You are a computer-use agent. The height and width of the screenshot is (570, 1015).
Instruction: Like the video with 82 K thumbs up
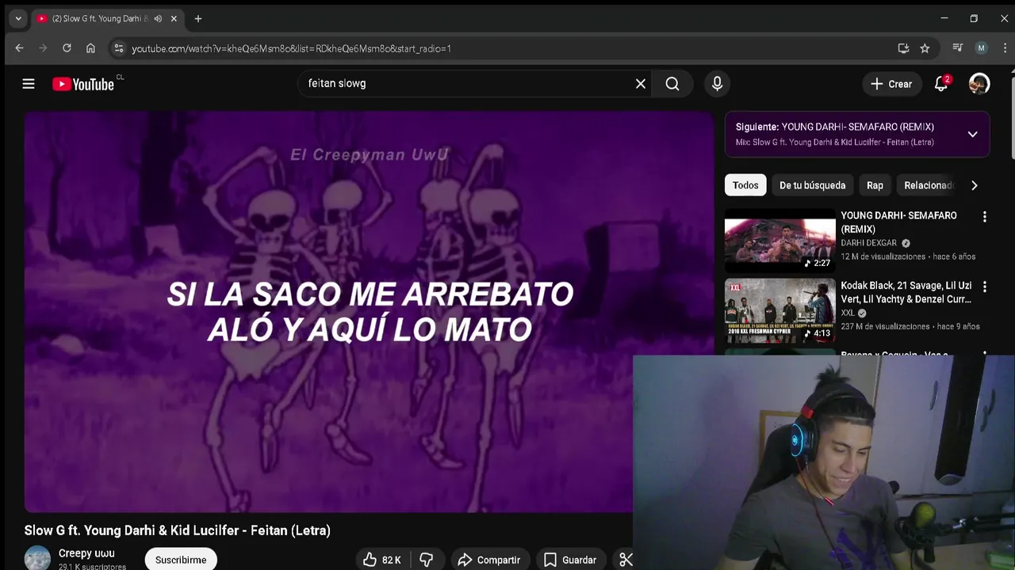(x=383, y=560)
